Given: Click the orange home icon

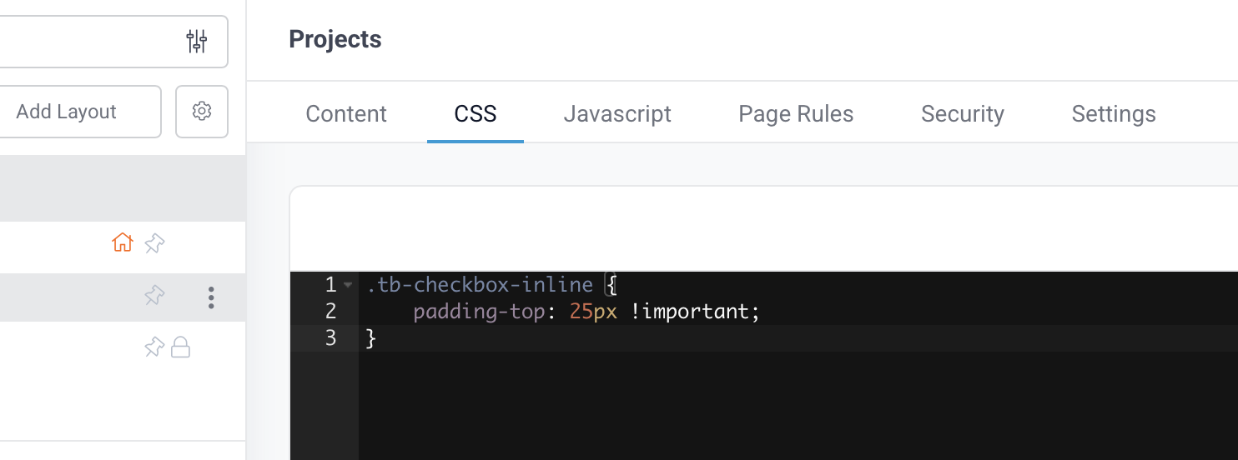Looking at the screenshot, I should [x=123, y=243].
